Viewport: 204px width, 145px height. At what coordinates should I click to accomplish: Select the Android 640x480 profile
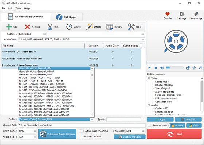click(x=54, y=115)
